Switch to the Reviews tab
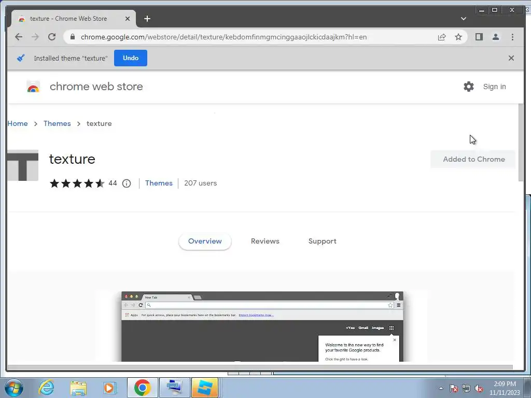 (x=265, y=241)
